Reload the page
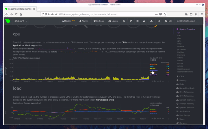208x129 pixels. [x=16, y=14]
